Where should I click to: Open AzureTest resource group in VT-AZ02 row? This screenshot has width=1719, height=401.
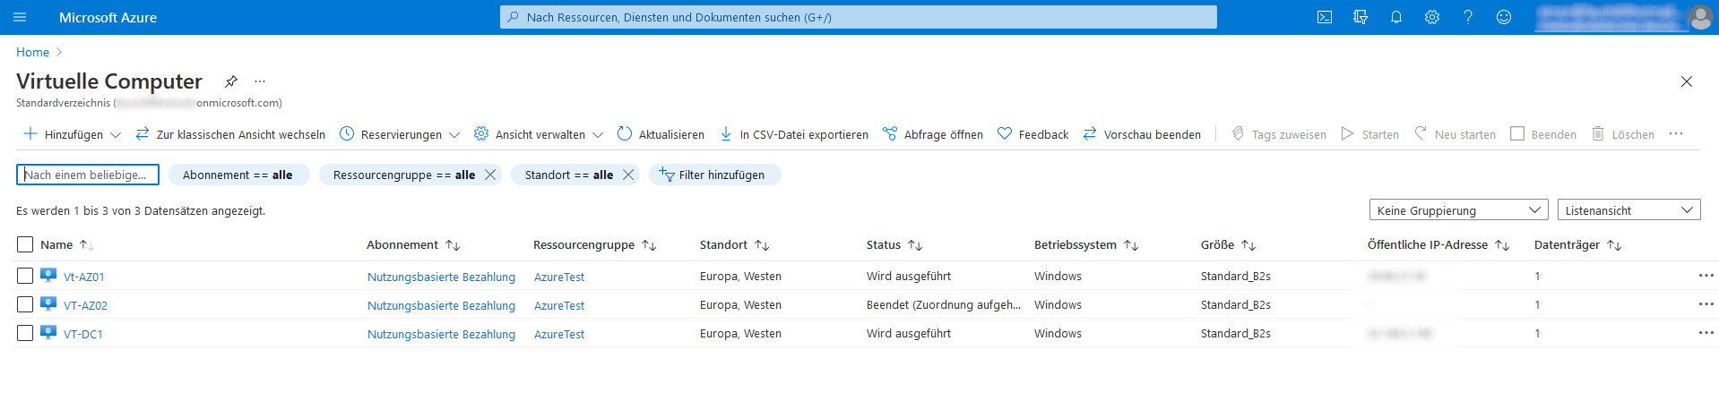point(559,305)
